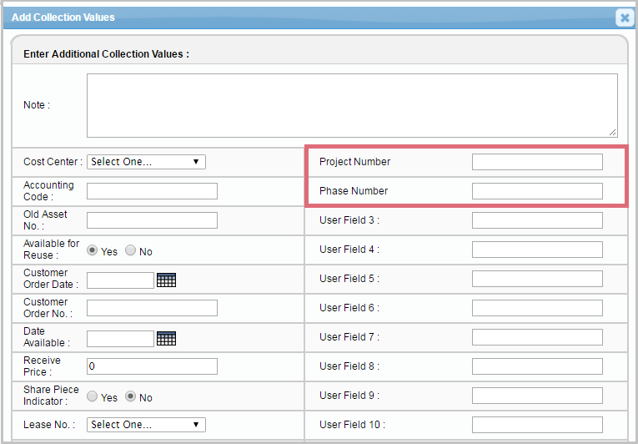Click the User Field 3 input
Viewport: 638px width, 444px height.
536,220
